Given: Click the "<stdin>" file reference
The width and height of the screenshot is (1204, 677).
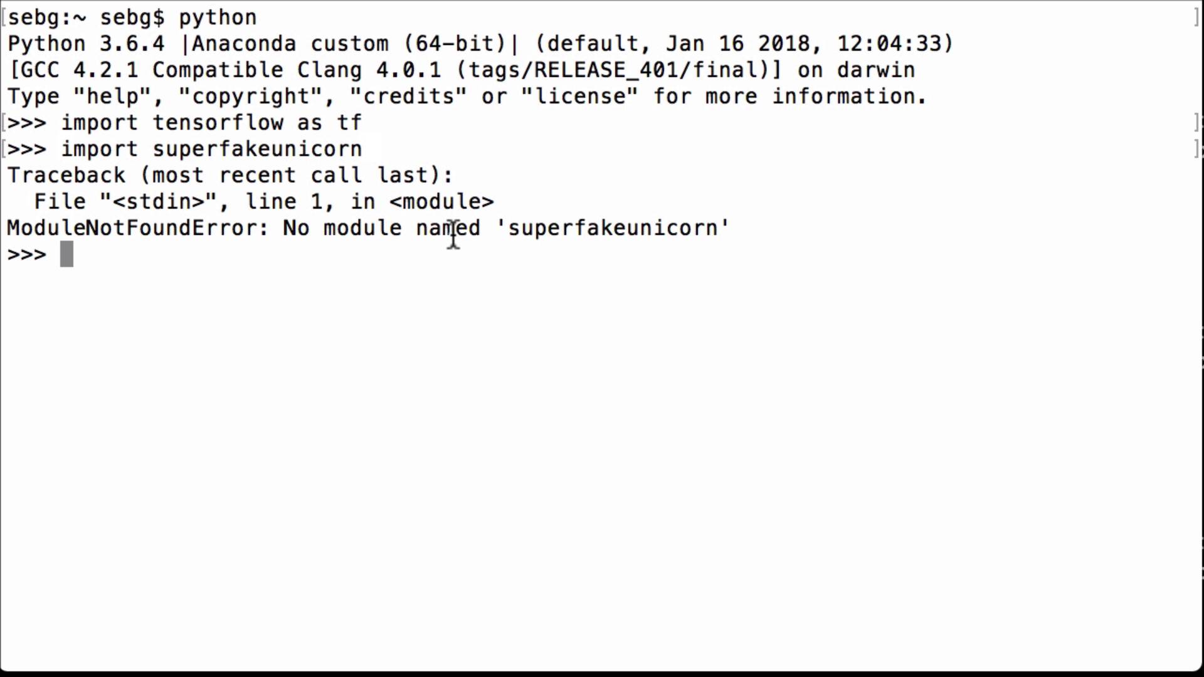Looking at the screenshot, I should point(159,202).
